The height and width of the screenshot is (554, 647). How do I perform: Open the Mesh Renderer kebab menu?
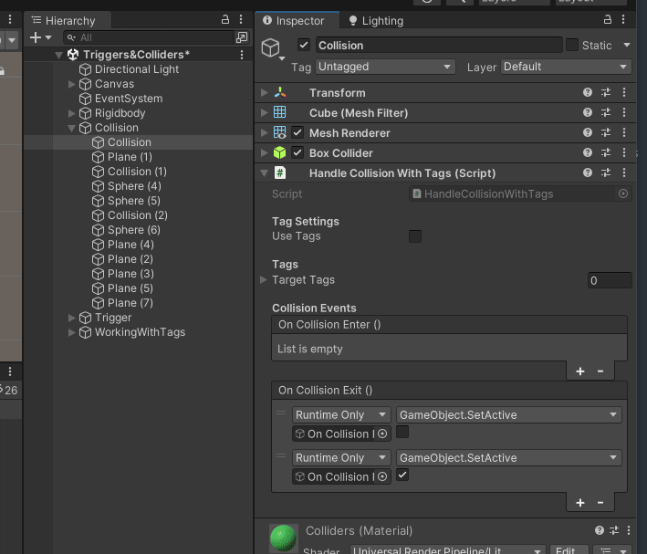[624, 133]
